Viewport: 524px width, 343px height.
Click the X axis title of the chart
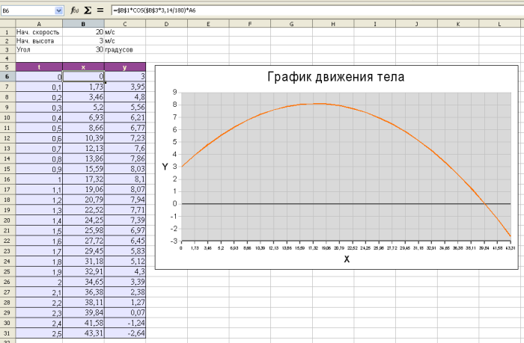[x=347, y=259]
